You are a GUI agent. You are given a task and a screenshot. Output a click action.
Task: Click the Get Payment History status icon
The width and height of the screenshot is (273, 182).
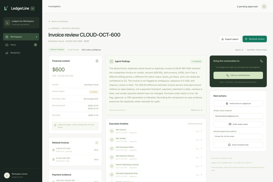[111, 157]
